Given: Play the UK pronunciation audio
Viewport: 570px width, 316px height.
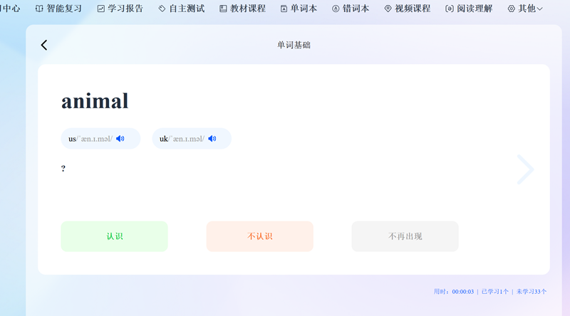Looking at the screenshot, I should (x=212, y=139).
